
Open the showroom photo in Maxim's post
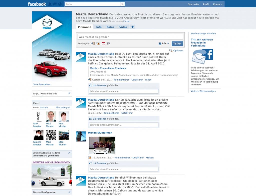coord(102,145)
